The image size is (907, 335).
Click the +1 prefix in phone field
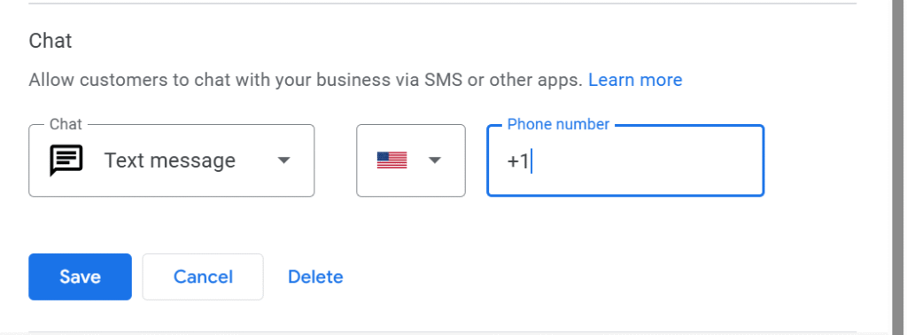click(x=517, y=161)
